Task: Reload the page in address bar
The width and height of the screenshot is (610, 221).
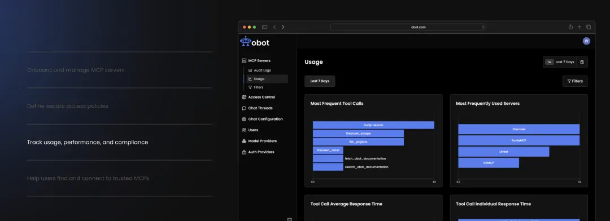Action: click(483, 27)
